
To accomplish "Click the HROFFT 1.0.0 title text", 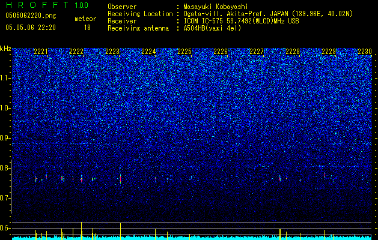I will [47, 5].
